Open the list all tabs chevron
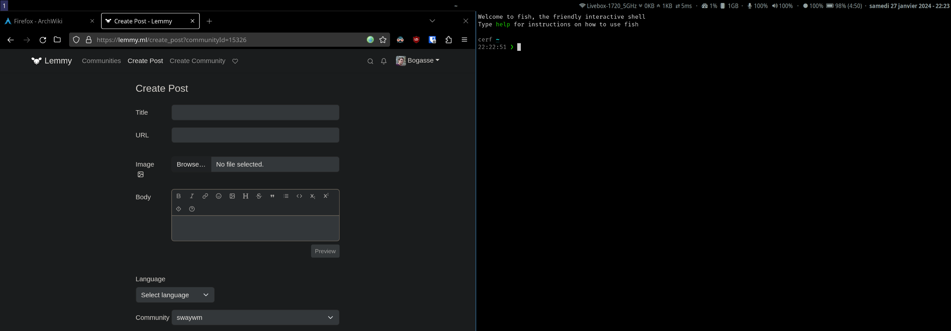 click(x=432, y=21)
